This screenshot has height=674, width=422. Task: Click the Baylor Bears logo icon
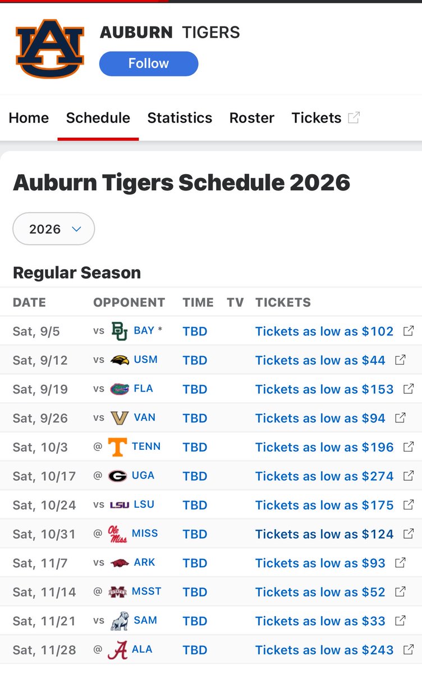pos(119,331)
